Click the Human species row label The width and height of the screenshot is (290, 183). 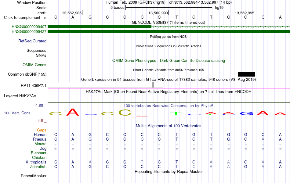coord(40,135)
